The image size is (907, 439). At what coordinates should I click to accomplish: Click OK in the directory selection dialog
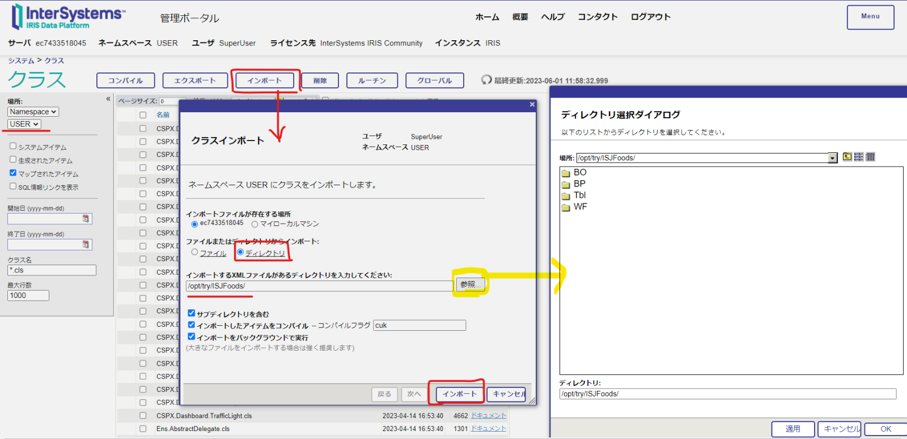click(x=885, y=429)
